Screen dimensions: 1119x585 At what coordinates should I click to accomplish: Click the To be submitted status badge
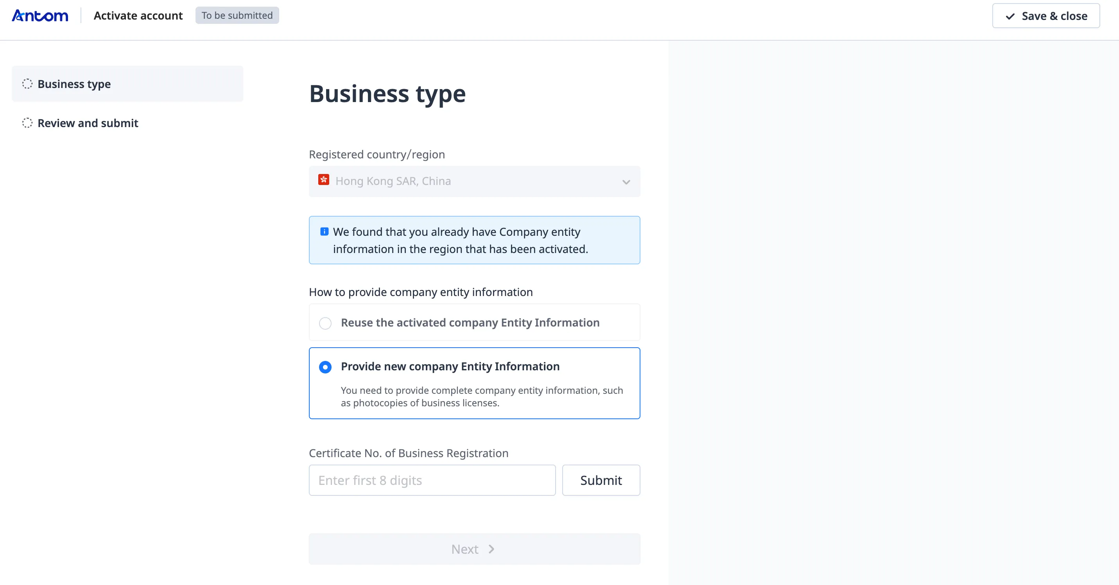pos(237,16)
